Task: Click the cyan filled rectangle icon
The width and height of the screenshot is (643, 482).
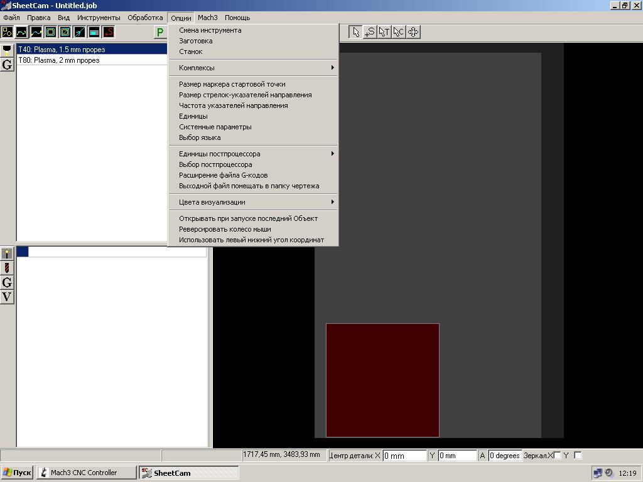Action: click(x=94, y=32)
